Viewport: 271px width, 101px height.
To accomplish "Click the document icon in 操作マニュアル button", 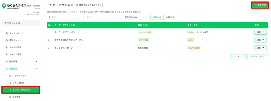I will (x=77, y=5).
